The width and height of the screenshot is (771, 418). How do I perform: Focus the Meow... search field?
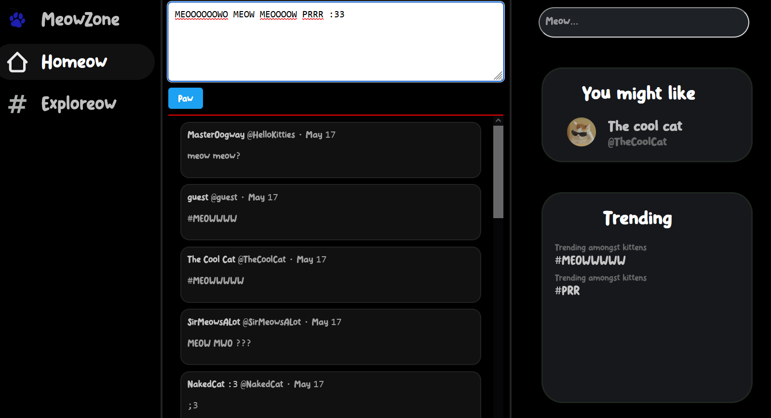(643, 22)
